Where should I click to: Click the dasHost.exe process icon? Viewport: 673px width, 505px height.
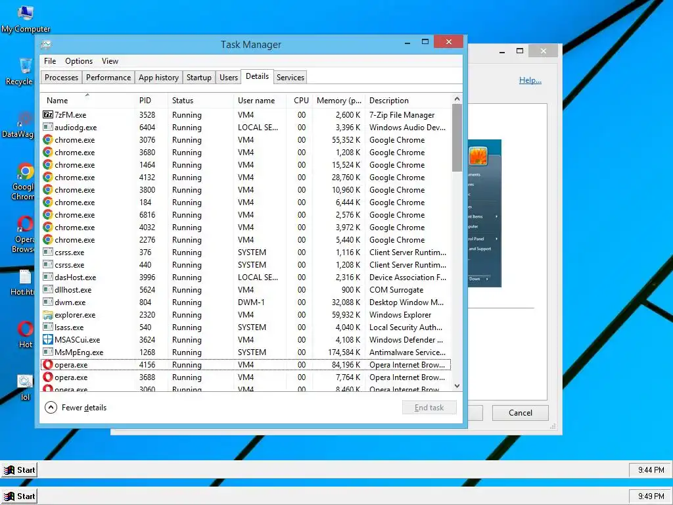point(47,277)
